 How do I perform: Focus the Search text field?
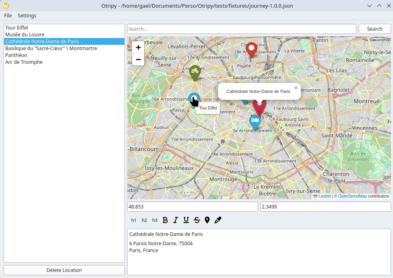click(242, 29)
